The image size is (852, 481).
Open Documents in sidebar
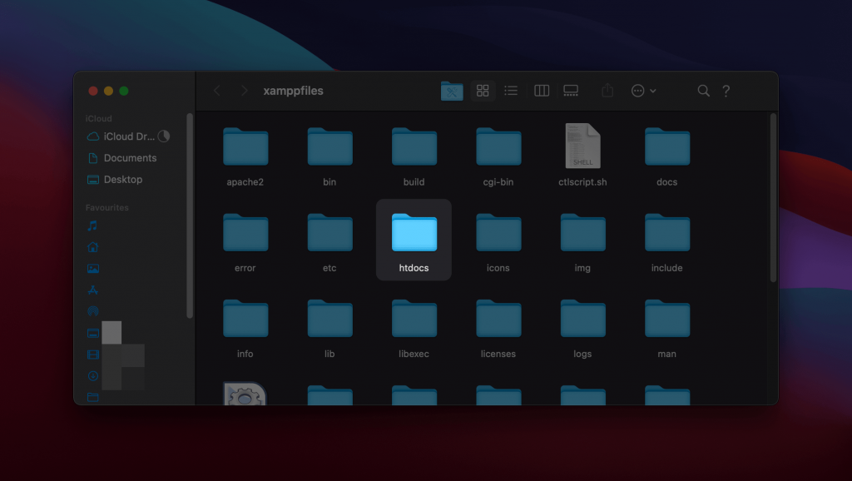pos(122,158)
